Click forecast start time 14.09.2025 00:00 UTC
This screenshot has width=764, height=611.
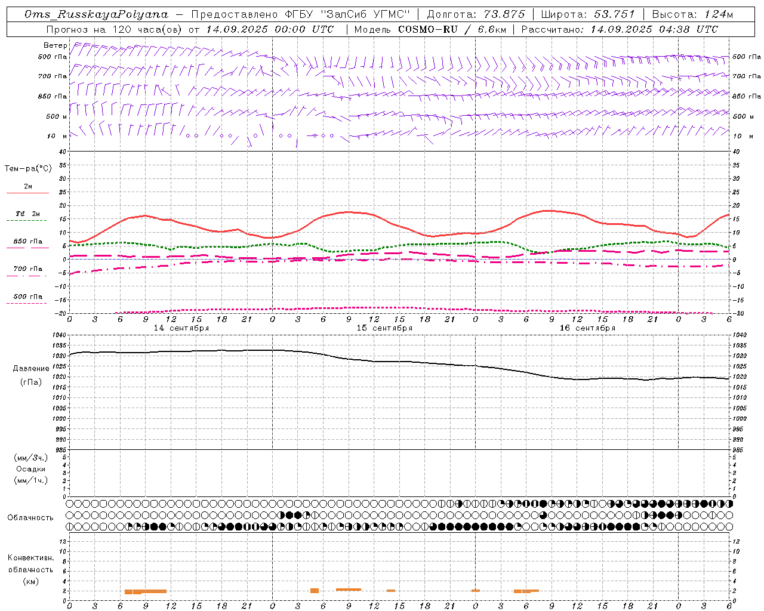click(x=270, y=29)
